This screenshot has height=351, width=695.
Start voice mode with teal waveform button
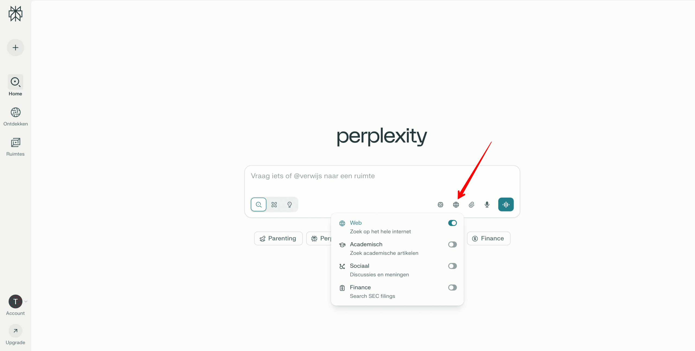[506, 204]
